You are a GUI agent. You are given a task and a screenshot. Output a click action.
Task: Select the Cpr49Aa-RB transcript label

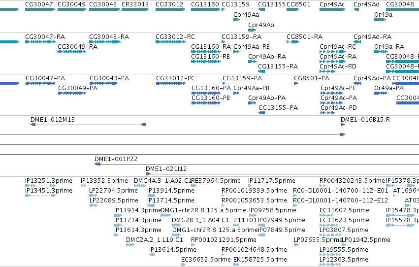coord(252,47)
